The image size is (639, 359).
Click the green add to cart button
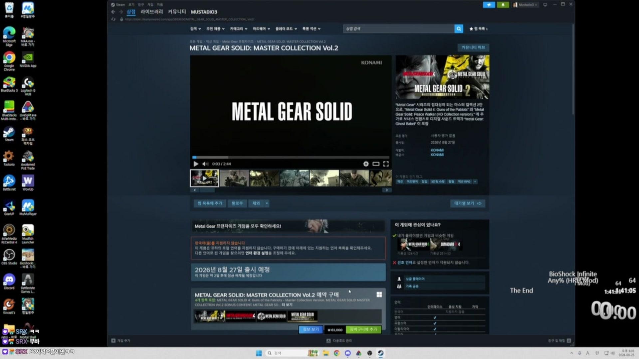pos(363,329)
